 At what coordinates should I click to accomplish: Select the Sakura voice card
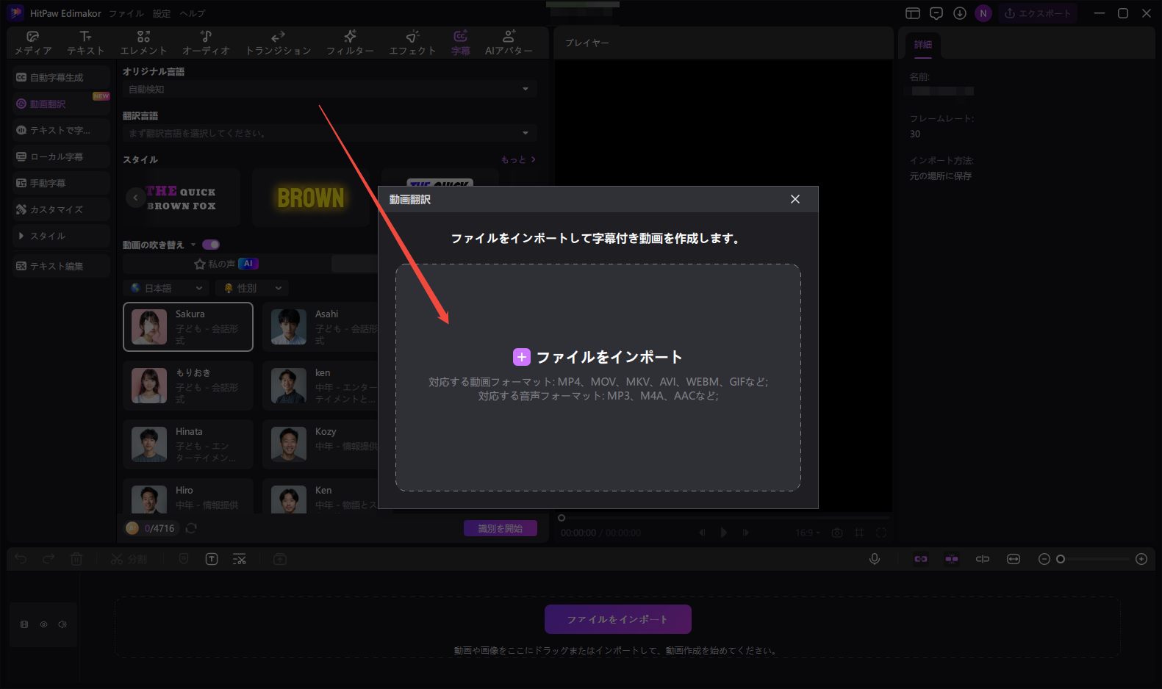[188, 327]
